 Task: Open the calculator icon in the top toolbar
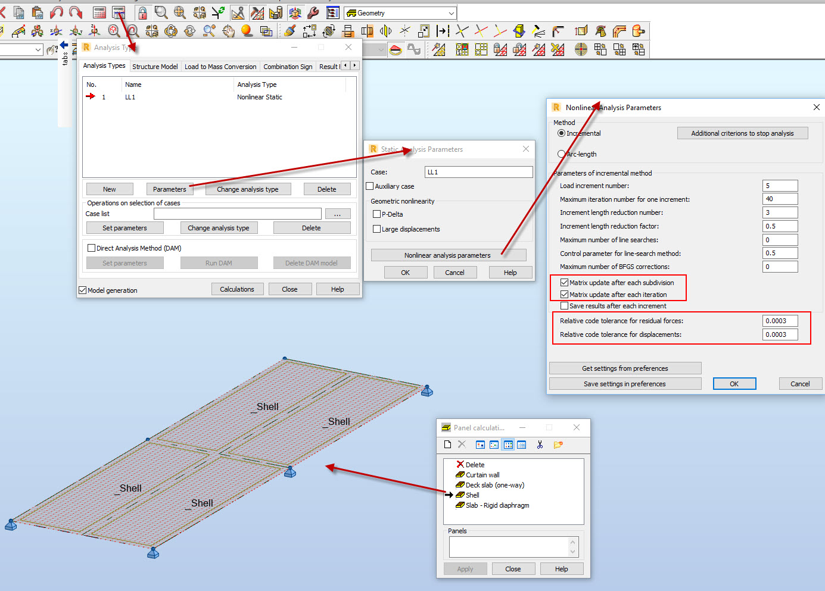point(99,12)
